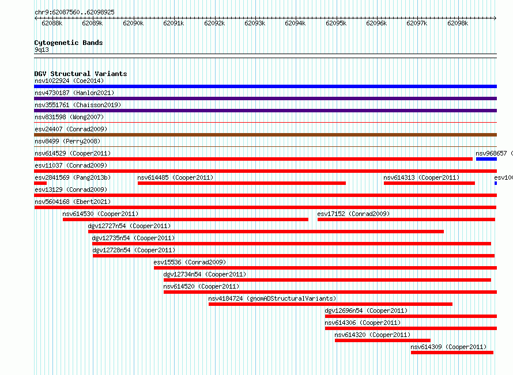This screenshot has width=513, height=375.
Task: Select the dgv12727n54 (Cooper2011) label
Action: (129, 226)
